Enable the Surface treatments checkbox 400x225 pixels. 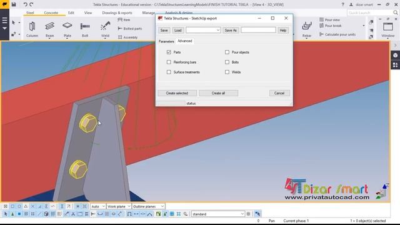pyautogui.click(x=169, y=72)
